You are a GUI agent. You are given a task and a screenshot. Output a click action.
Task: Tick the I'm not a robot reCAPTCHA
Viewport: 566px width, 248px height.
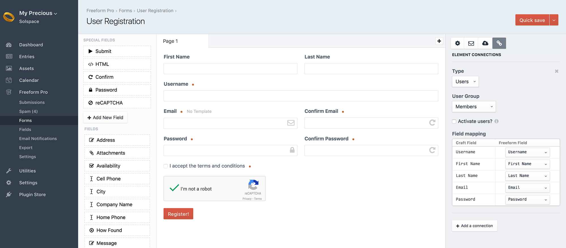pos(174,188)
